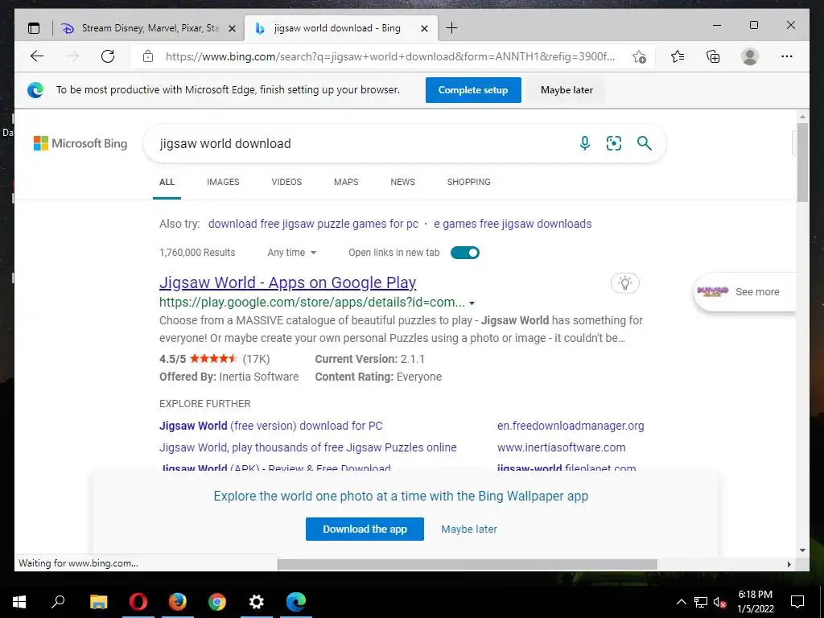Launch Chrome from the taskbar

217,602
